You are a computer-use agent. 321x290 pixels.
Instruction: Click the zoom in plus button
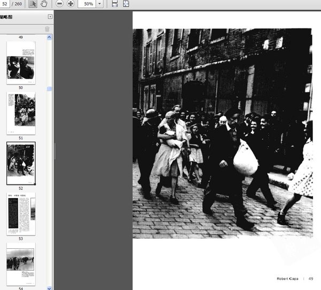coord(71,4)
